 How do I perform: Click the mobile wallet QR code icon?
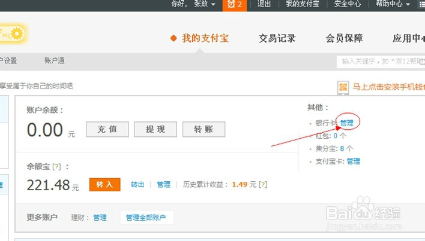pyautogui.click(x=343, y=87)
